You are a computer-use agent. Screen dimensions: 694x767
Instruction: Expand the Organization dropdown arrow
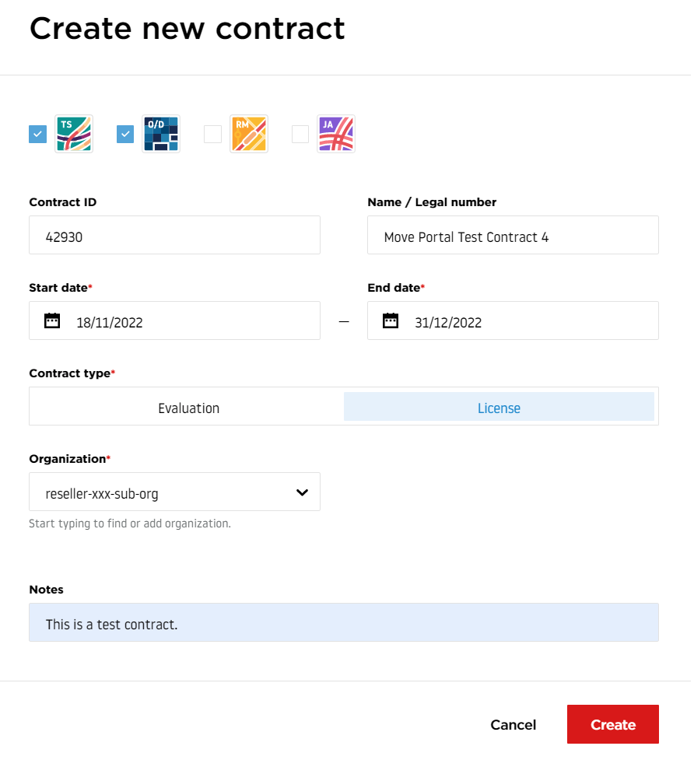click(303, 493)
